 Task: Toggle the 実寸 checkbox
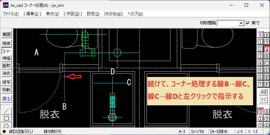tap(248, 23)
